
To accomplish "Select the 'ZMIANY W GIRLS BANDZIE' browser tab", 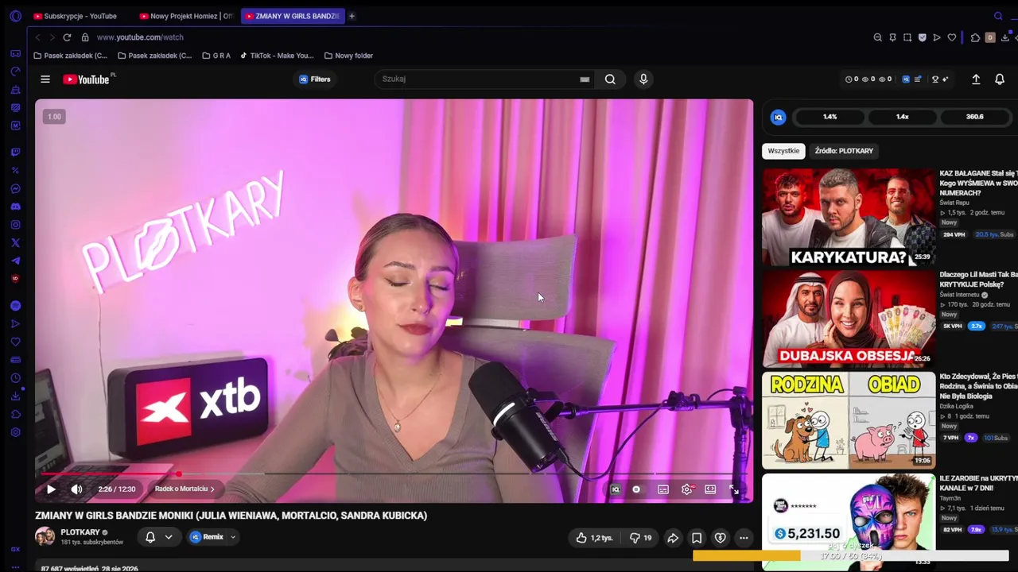I will (x=292, y=16).
